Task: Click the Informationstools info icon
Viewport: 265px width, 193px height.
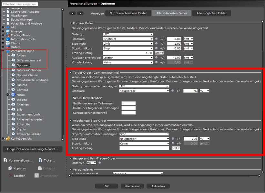Action: pyautogui.click(x=8, y=39)
